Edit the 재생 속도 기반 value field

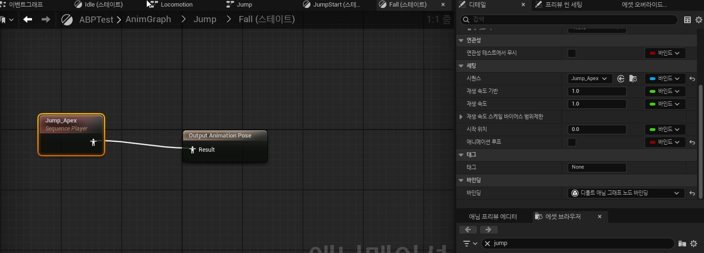tap(597, 91)
